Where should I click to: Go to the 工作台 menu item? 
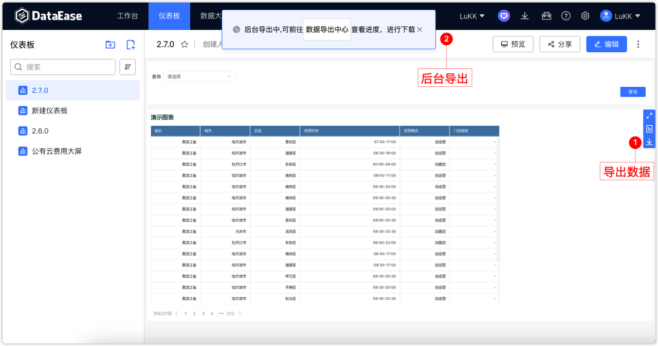[127, 16]
